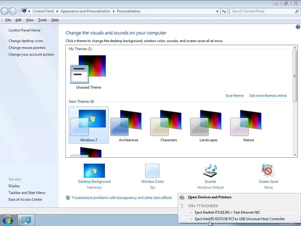Open the Screen Saver icon
Image resolution: width=301 pixels, height=226 pixels.
click(268, 170)
